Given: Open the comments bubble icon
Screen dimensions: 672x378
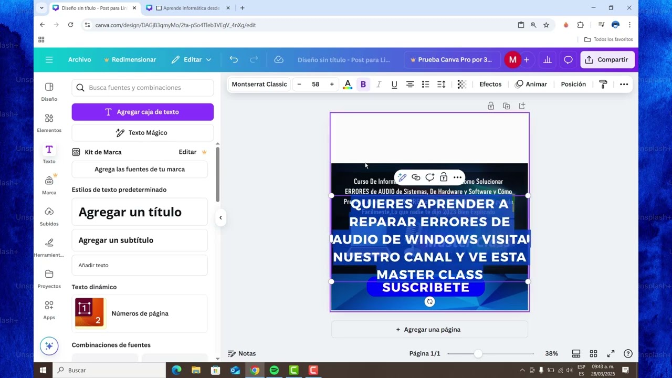Looking at the screenshot, I should click(x=568, y=60).
